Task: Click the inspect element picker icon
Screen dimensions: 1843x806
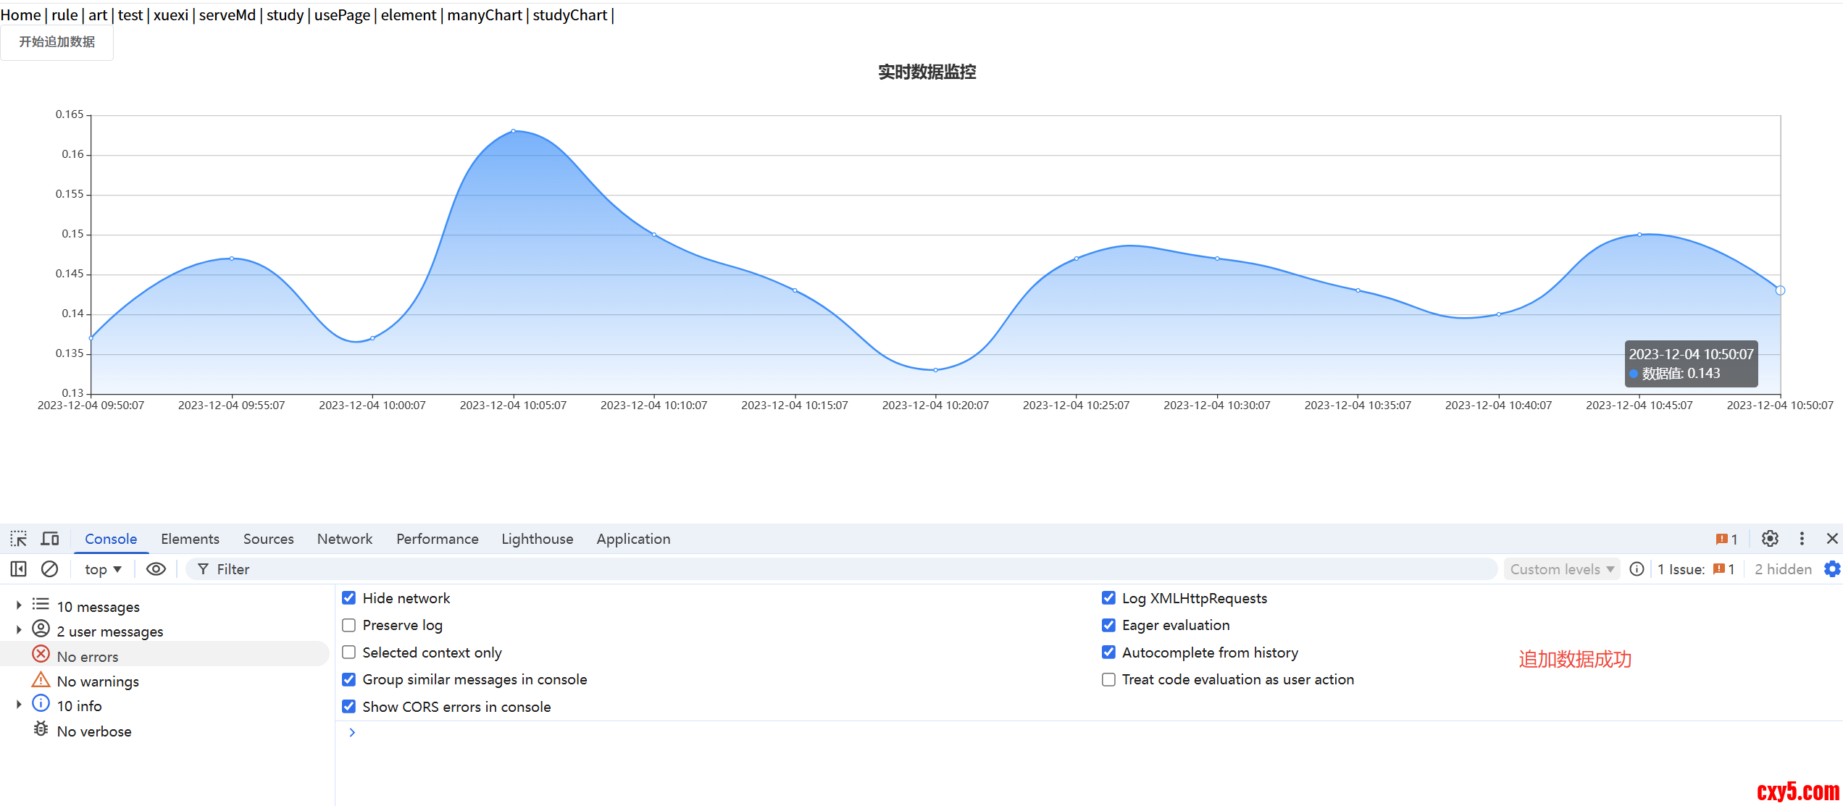Action: pos(19,539)
